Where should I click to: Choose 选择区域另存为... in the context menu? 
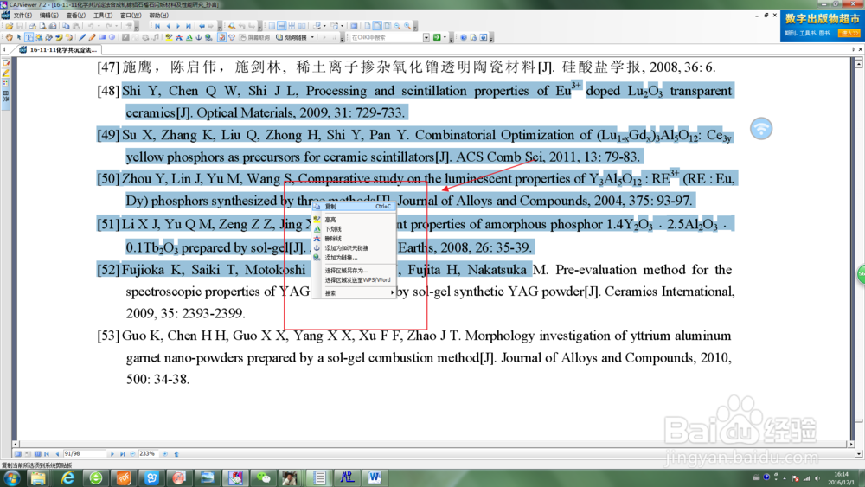(354, 271)
